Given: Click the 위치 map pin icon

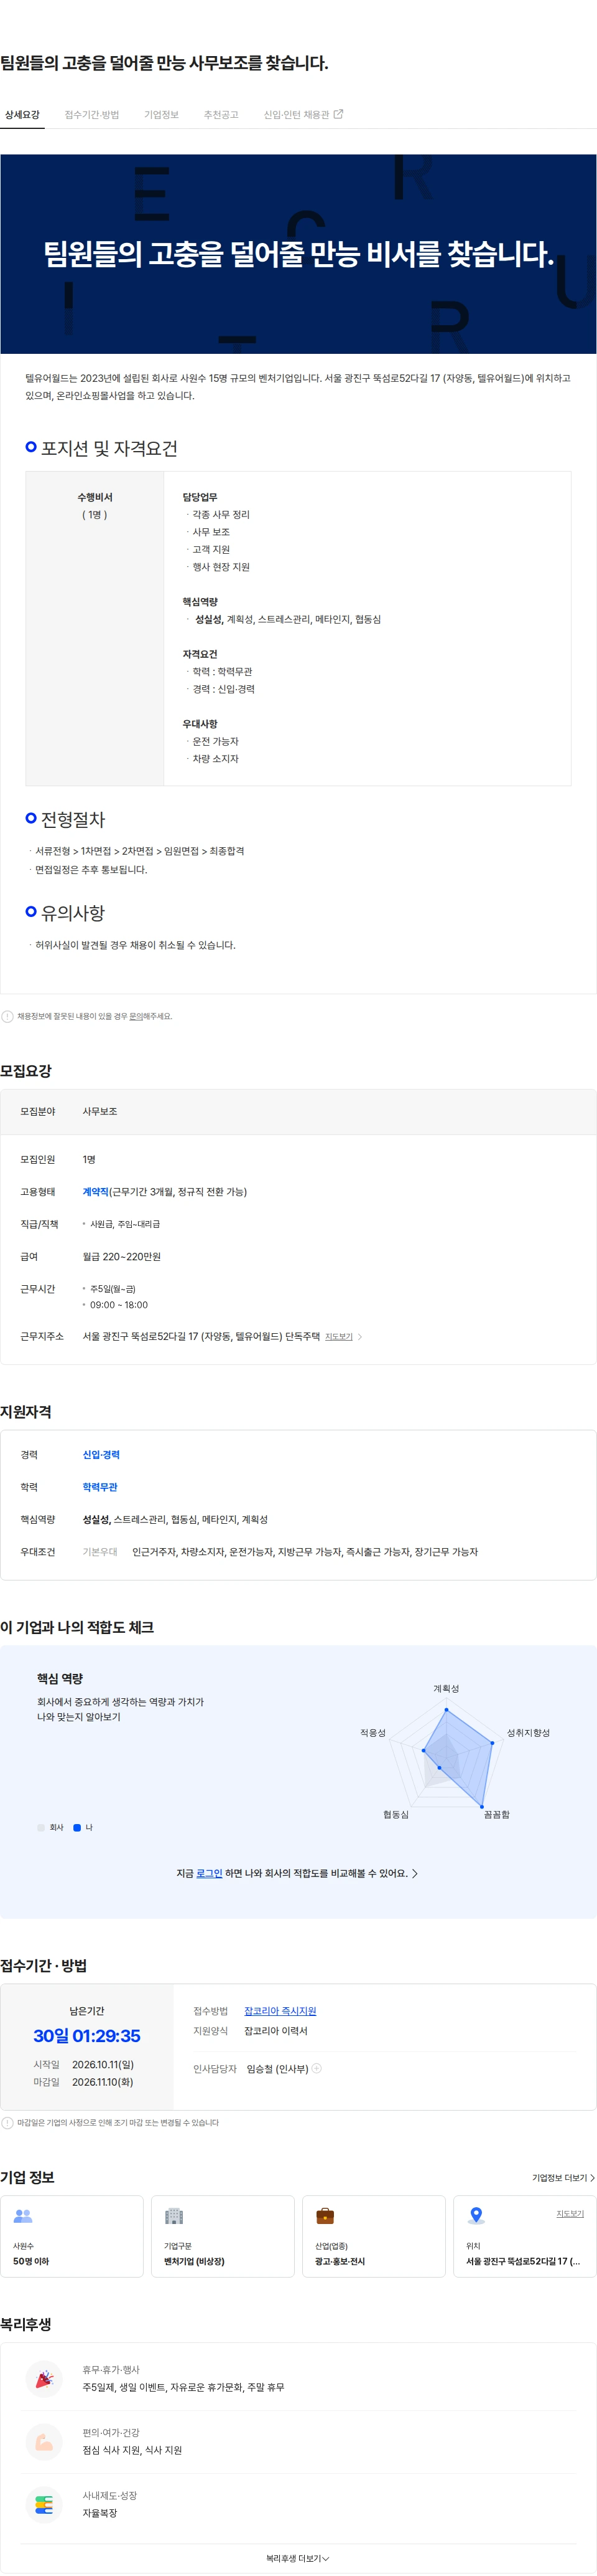Looking at the screenshot, I should pos(476,2216).
